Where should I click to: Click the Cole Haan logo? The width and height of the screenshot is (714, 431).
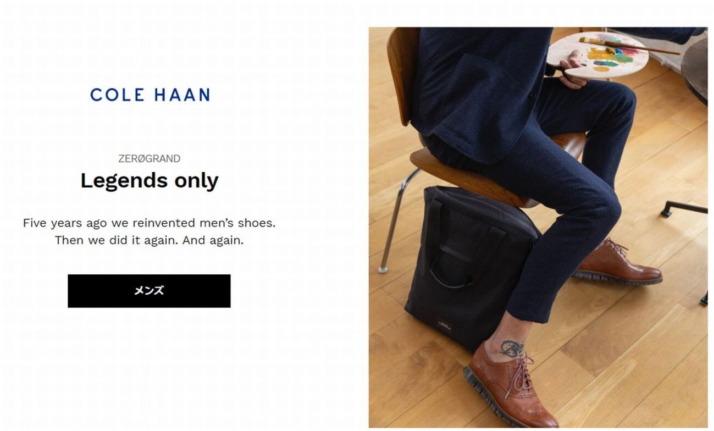[150, 95]
